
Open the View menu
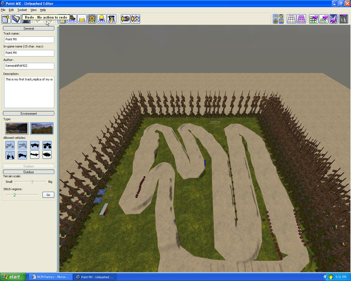(33, 10)
